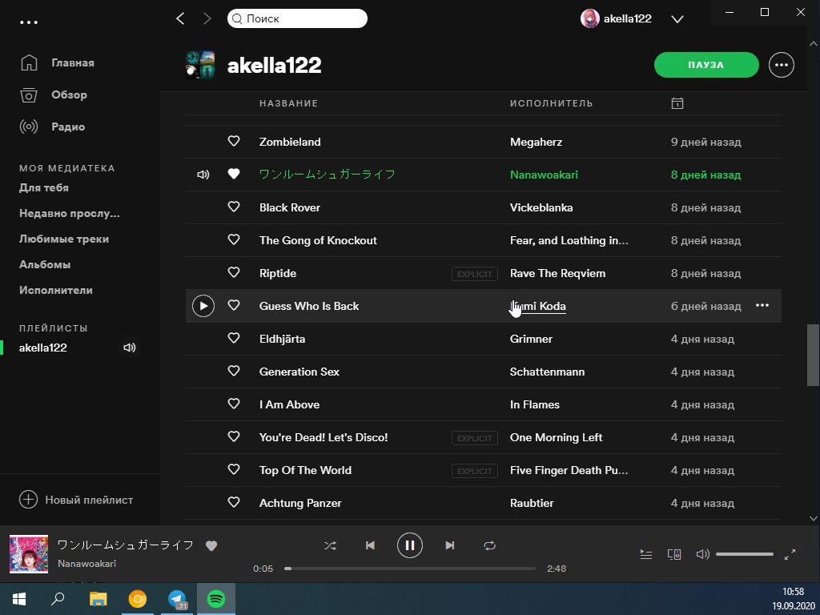Unlike the Nanawoakari track in list
Image resolution: width=820 pixels, height=615 pixels.
coord(234,174)
